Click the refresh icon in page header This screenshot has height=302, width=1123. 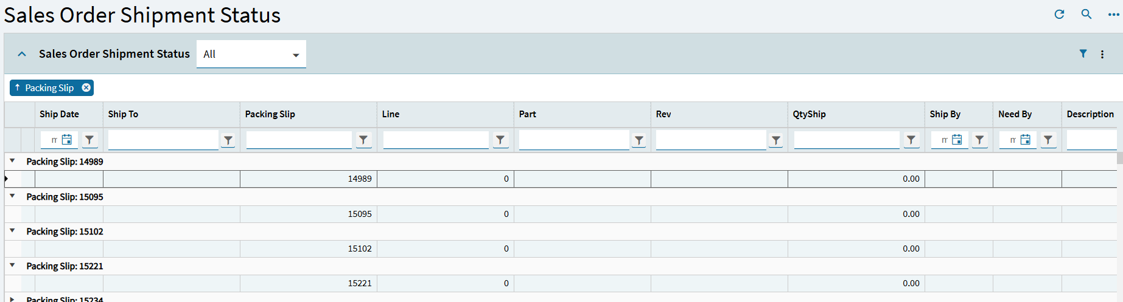1059,14
